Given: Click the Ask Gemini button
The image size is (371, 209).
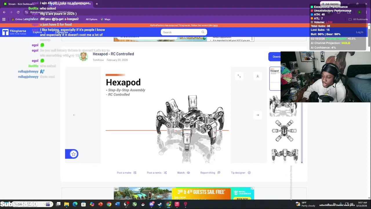Looking at the screenshot, I should pos(331,4).
